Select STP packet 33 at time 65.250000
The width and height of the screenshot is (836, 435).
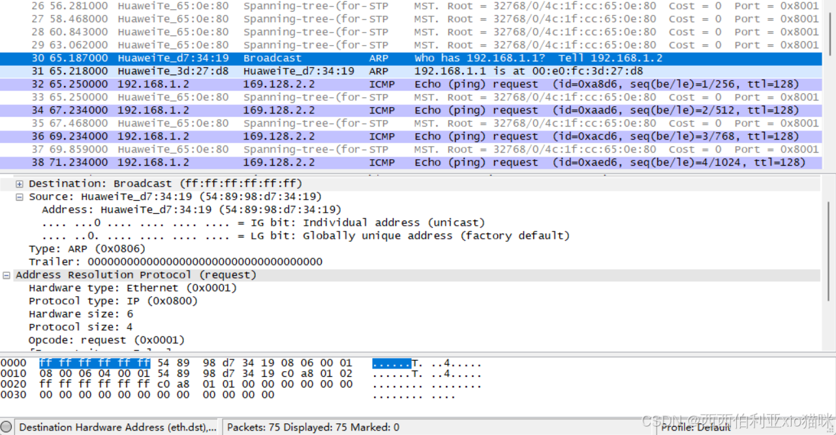click(x=410, y=97)
